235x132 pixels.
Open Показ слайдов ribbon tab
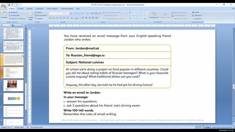(x=52, y=9)
